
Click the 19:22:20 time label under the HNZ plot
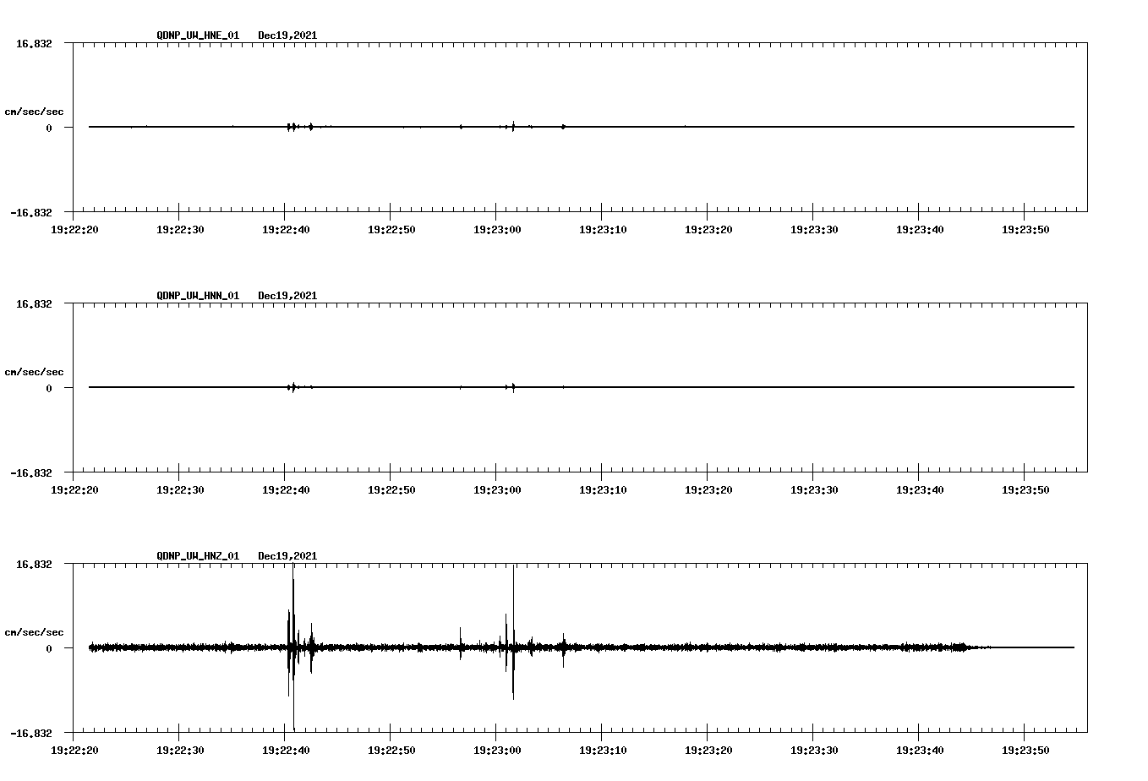pyautogui.click(x=74, y=750)
